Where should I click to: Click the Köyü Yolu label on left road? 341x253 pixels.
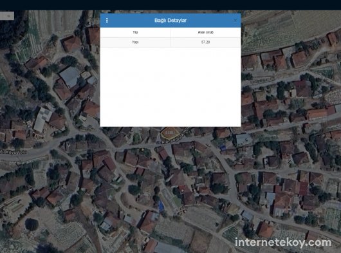click(x=14, y=152)
